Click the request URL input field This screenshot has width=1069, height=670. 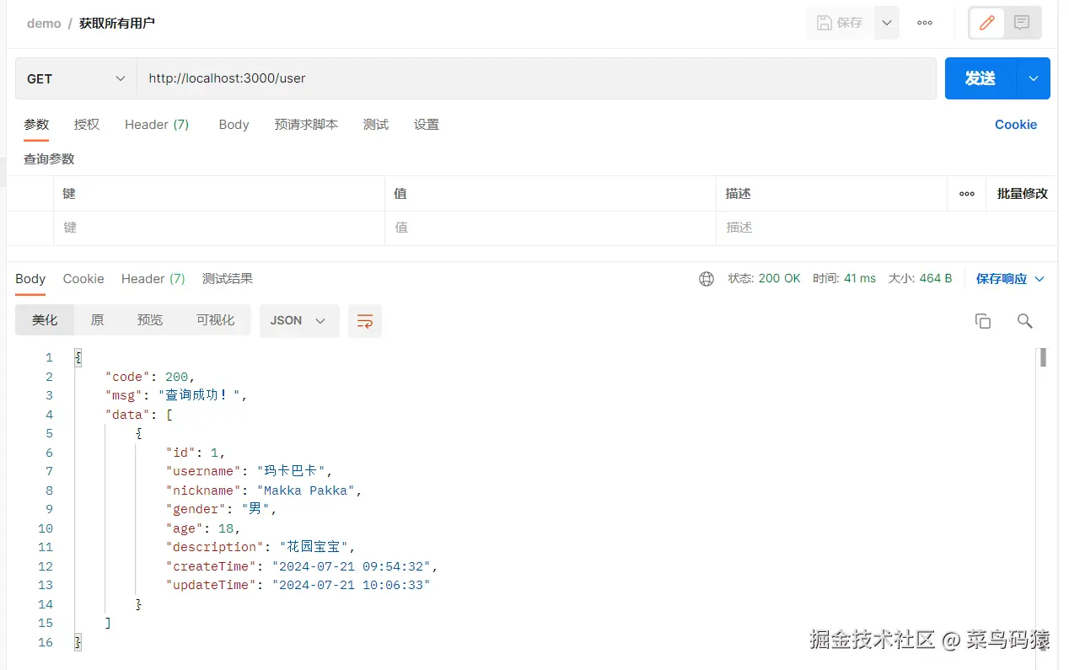coord(536,78)
